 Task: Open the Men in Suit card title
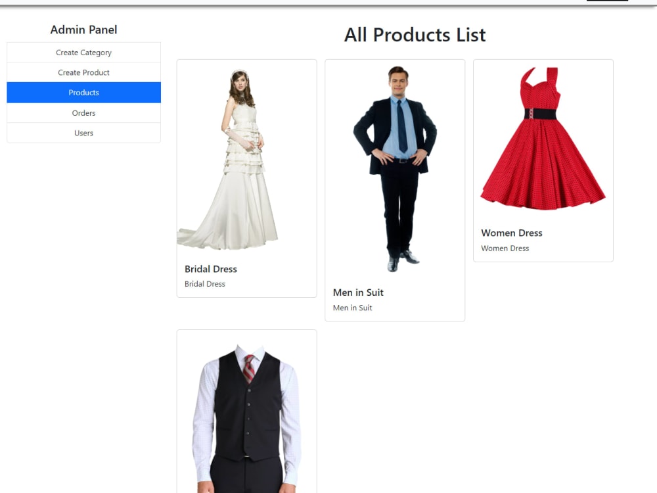tap(358, 293)
